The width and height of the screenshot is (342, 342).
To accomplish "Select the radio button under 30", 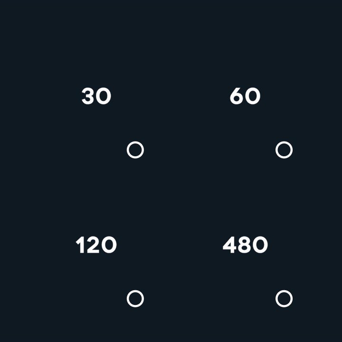I will tap(135, 150).
